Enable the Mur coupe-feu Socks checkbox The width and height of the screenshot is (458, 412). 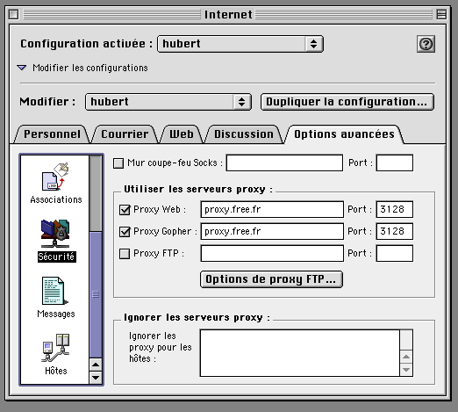(x=118, y=163)
